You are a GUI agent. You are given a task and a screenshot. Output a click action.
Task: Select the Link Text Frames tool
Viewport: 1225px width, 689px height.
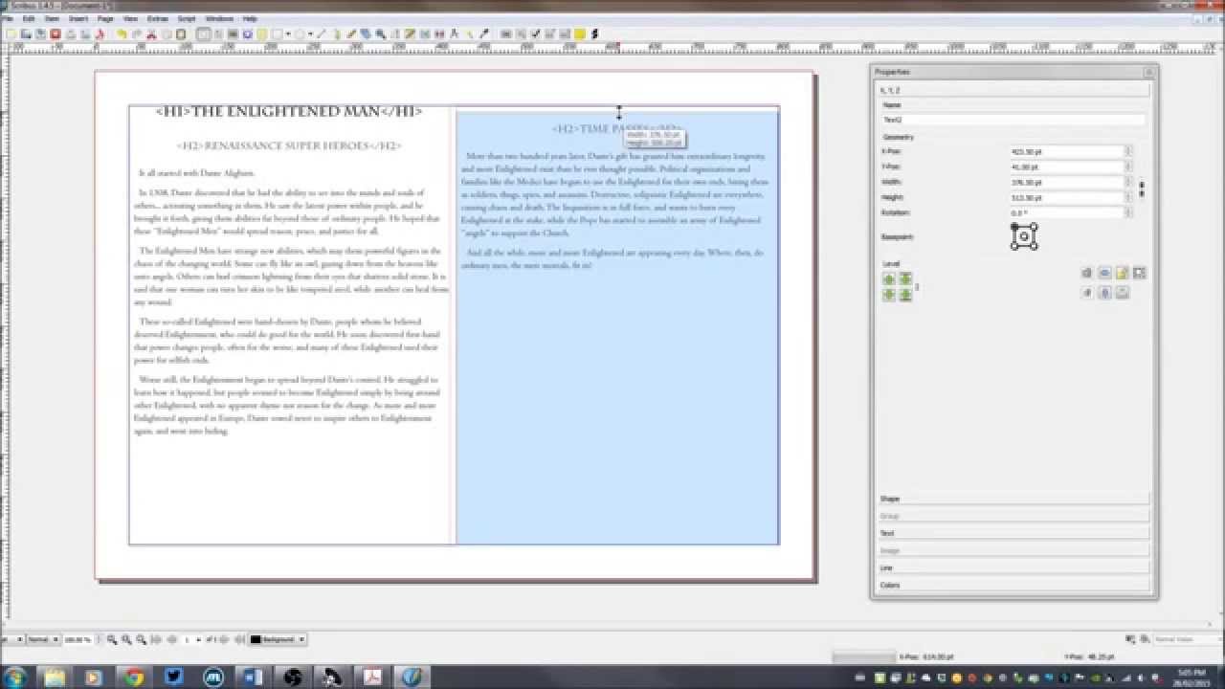pyautogui.click(x=425, y=33)
